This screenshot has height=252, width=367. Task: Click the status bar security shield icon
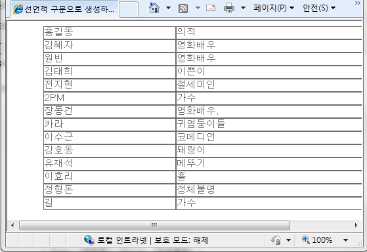[276, 240]
